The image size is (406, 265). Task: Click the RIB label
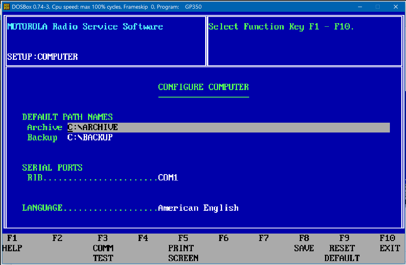click(x=35, y=178)
